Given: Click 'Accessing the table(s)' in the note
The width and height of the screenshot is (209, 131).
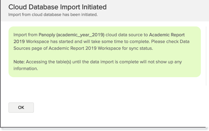Looking at the screenshot, I should (x=49, y=62).
